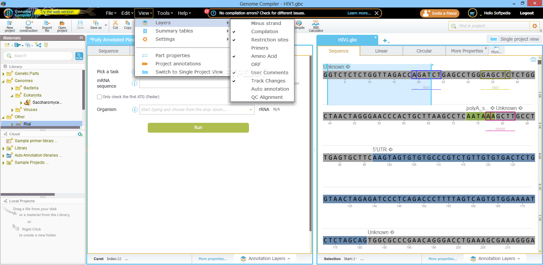
Task: Expand Annotation Layers in HIV1 panel
Action: 495,259
